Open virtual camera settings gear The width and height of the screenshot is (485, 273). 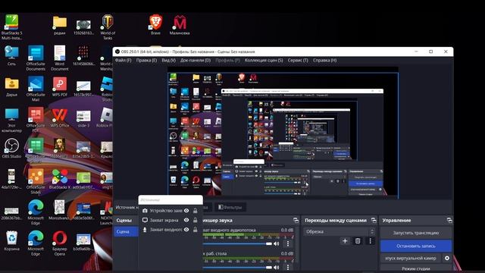(447, 258)
